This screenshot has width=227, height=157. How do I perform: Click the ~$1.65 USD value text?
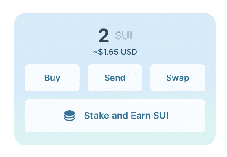click(x=115, y=52)
